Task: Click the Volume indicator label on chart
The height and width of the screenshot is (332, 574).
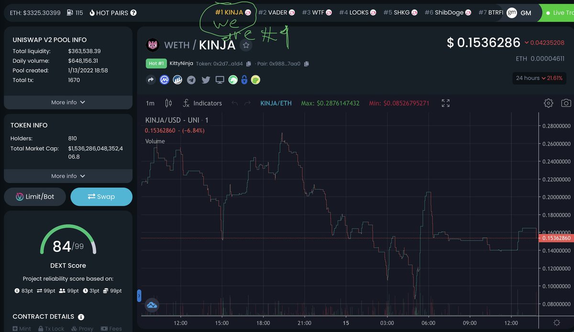Action: click(155, 141)
